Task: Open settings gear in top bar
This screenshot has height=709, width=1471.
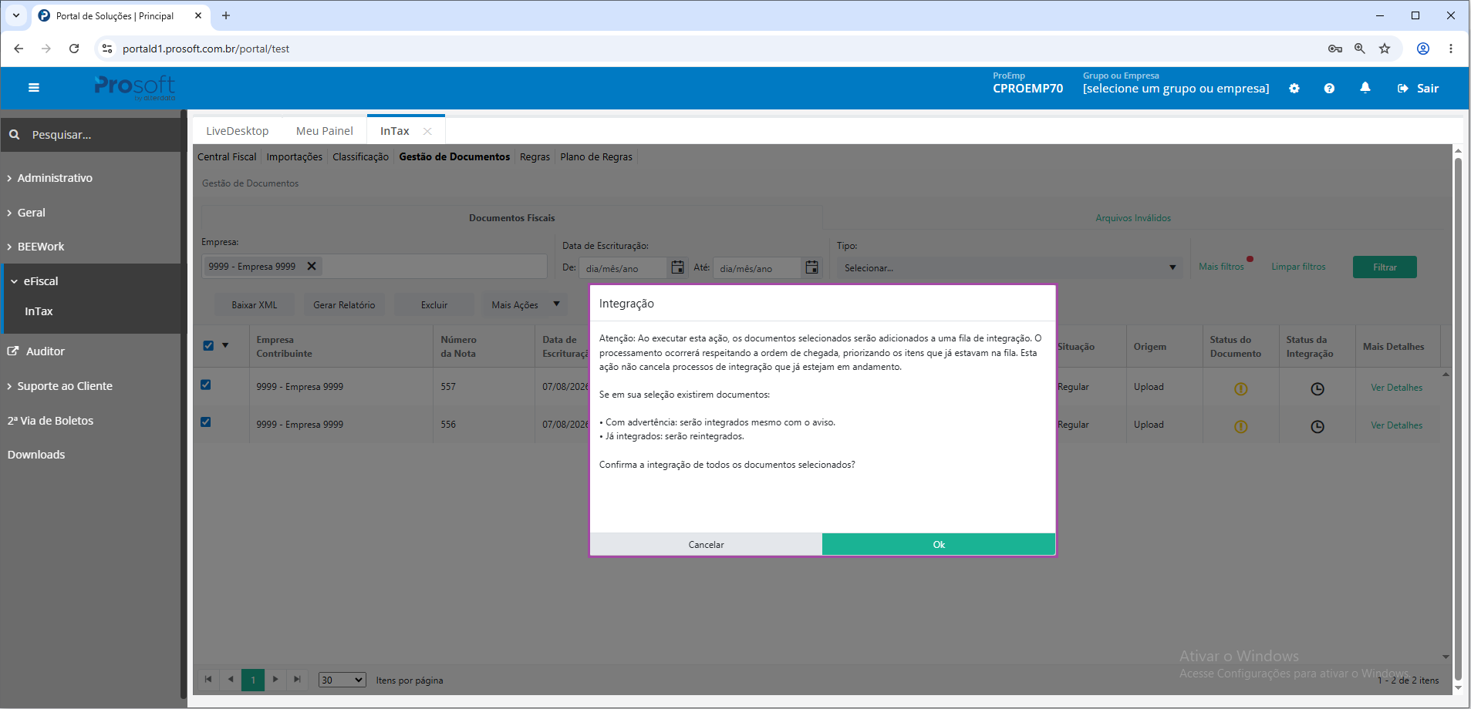Action: pos(1294,89)
